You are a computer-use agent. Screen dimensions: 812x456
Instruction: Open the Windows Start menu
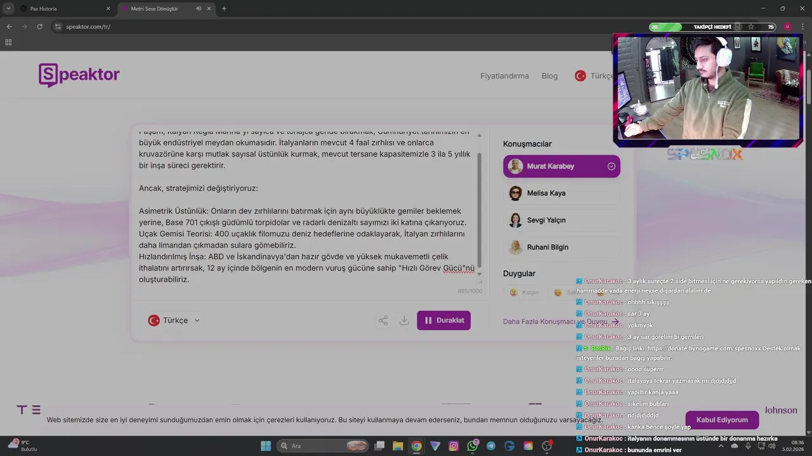pos(266,446)
